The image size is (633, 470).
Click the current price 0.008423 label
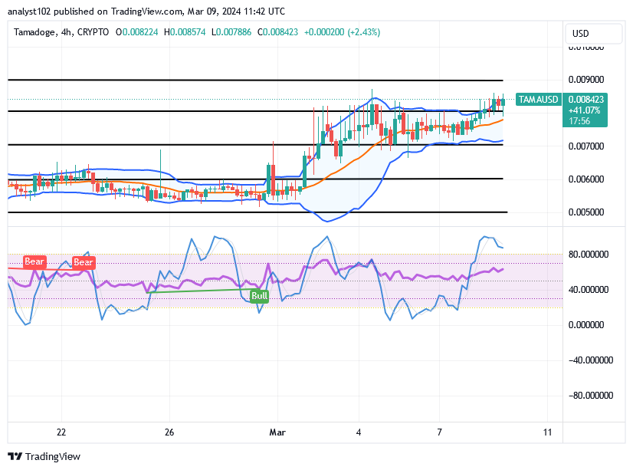(x=585, y=100)
